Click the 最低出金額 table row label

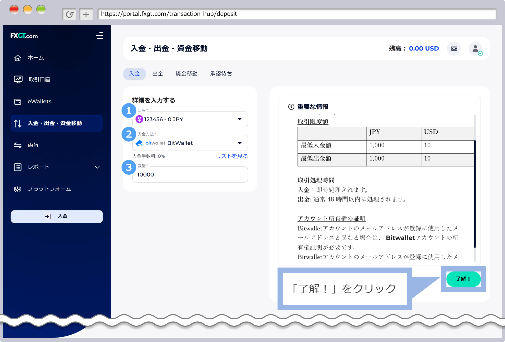click(316, 158)
